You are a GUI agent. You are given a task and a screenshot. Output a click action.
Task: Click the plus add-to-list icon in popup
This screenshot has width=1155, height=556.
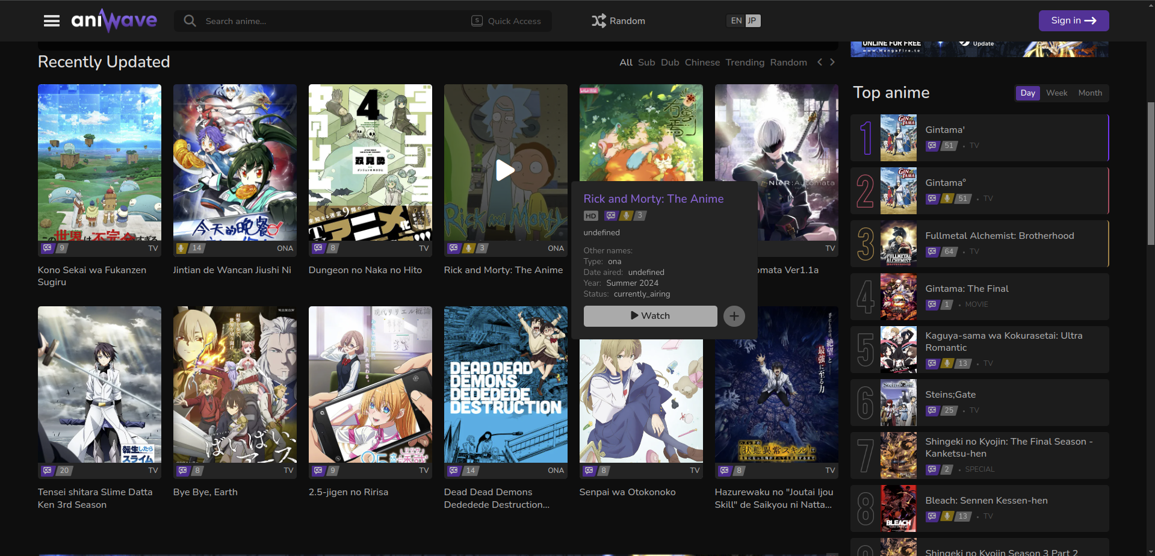tap(734, 316)
